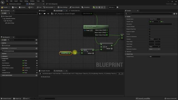178x100 pixels.
Task: Open the Asset menu
Action: click(16, 1)
